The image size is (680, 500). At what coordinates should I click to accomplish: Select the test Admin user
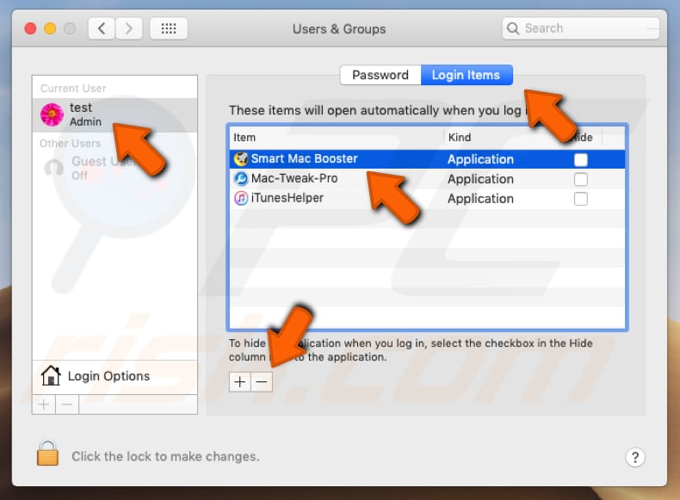click(114, 115)
